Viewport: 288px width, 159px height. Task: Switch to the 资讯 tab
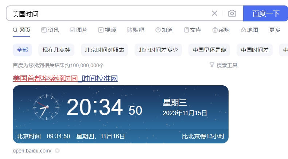click(50, 30)
